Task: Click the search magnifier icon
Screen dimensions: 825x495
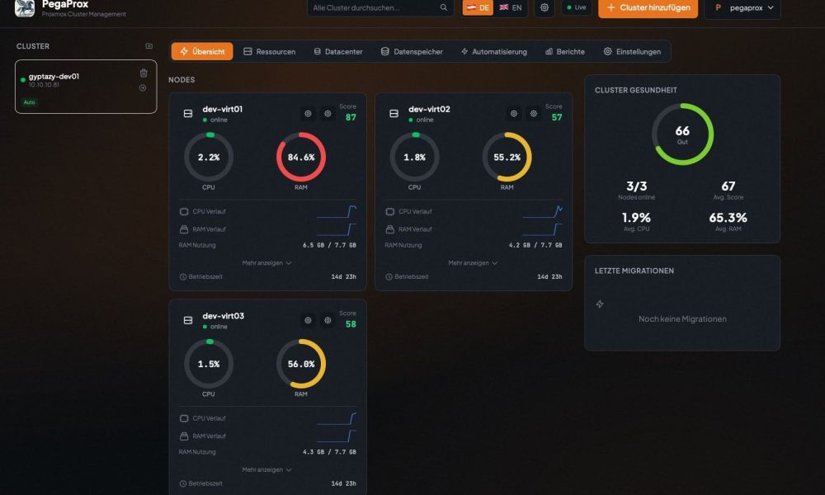Action: click(x=444, y=7)
